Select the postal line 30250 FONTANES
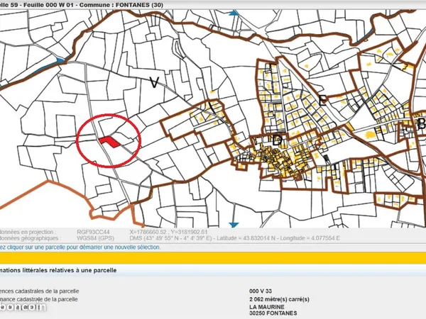Image resolution: width=426 pixels, height=319 pixels. pyautogui.click(x=273, y=313)
